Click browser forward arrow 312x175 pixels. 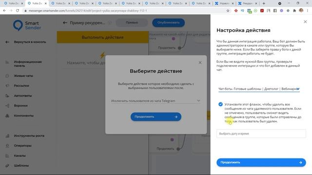click(x=11, y=11)
